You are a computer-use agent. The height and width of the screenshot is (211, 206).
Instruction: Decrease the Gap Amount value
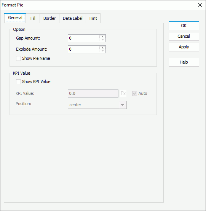coord(102,40)
